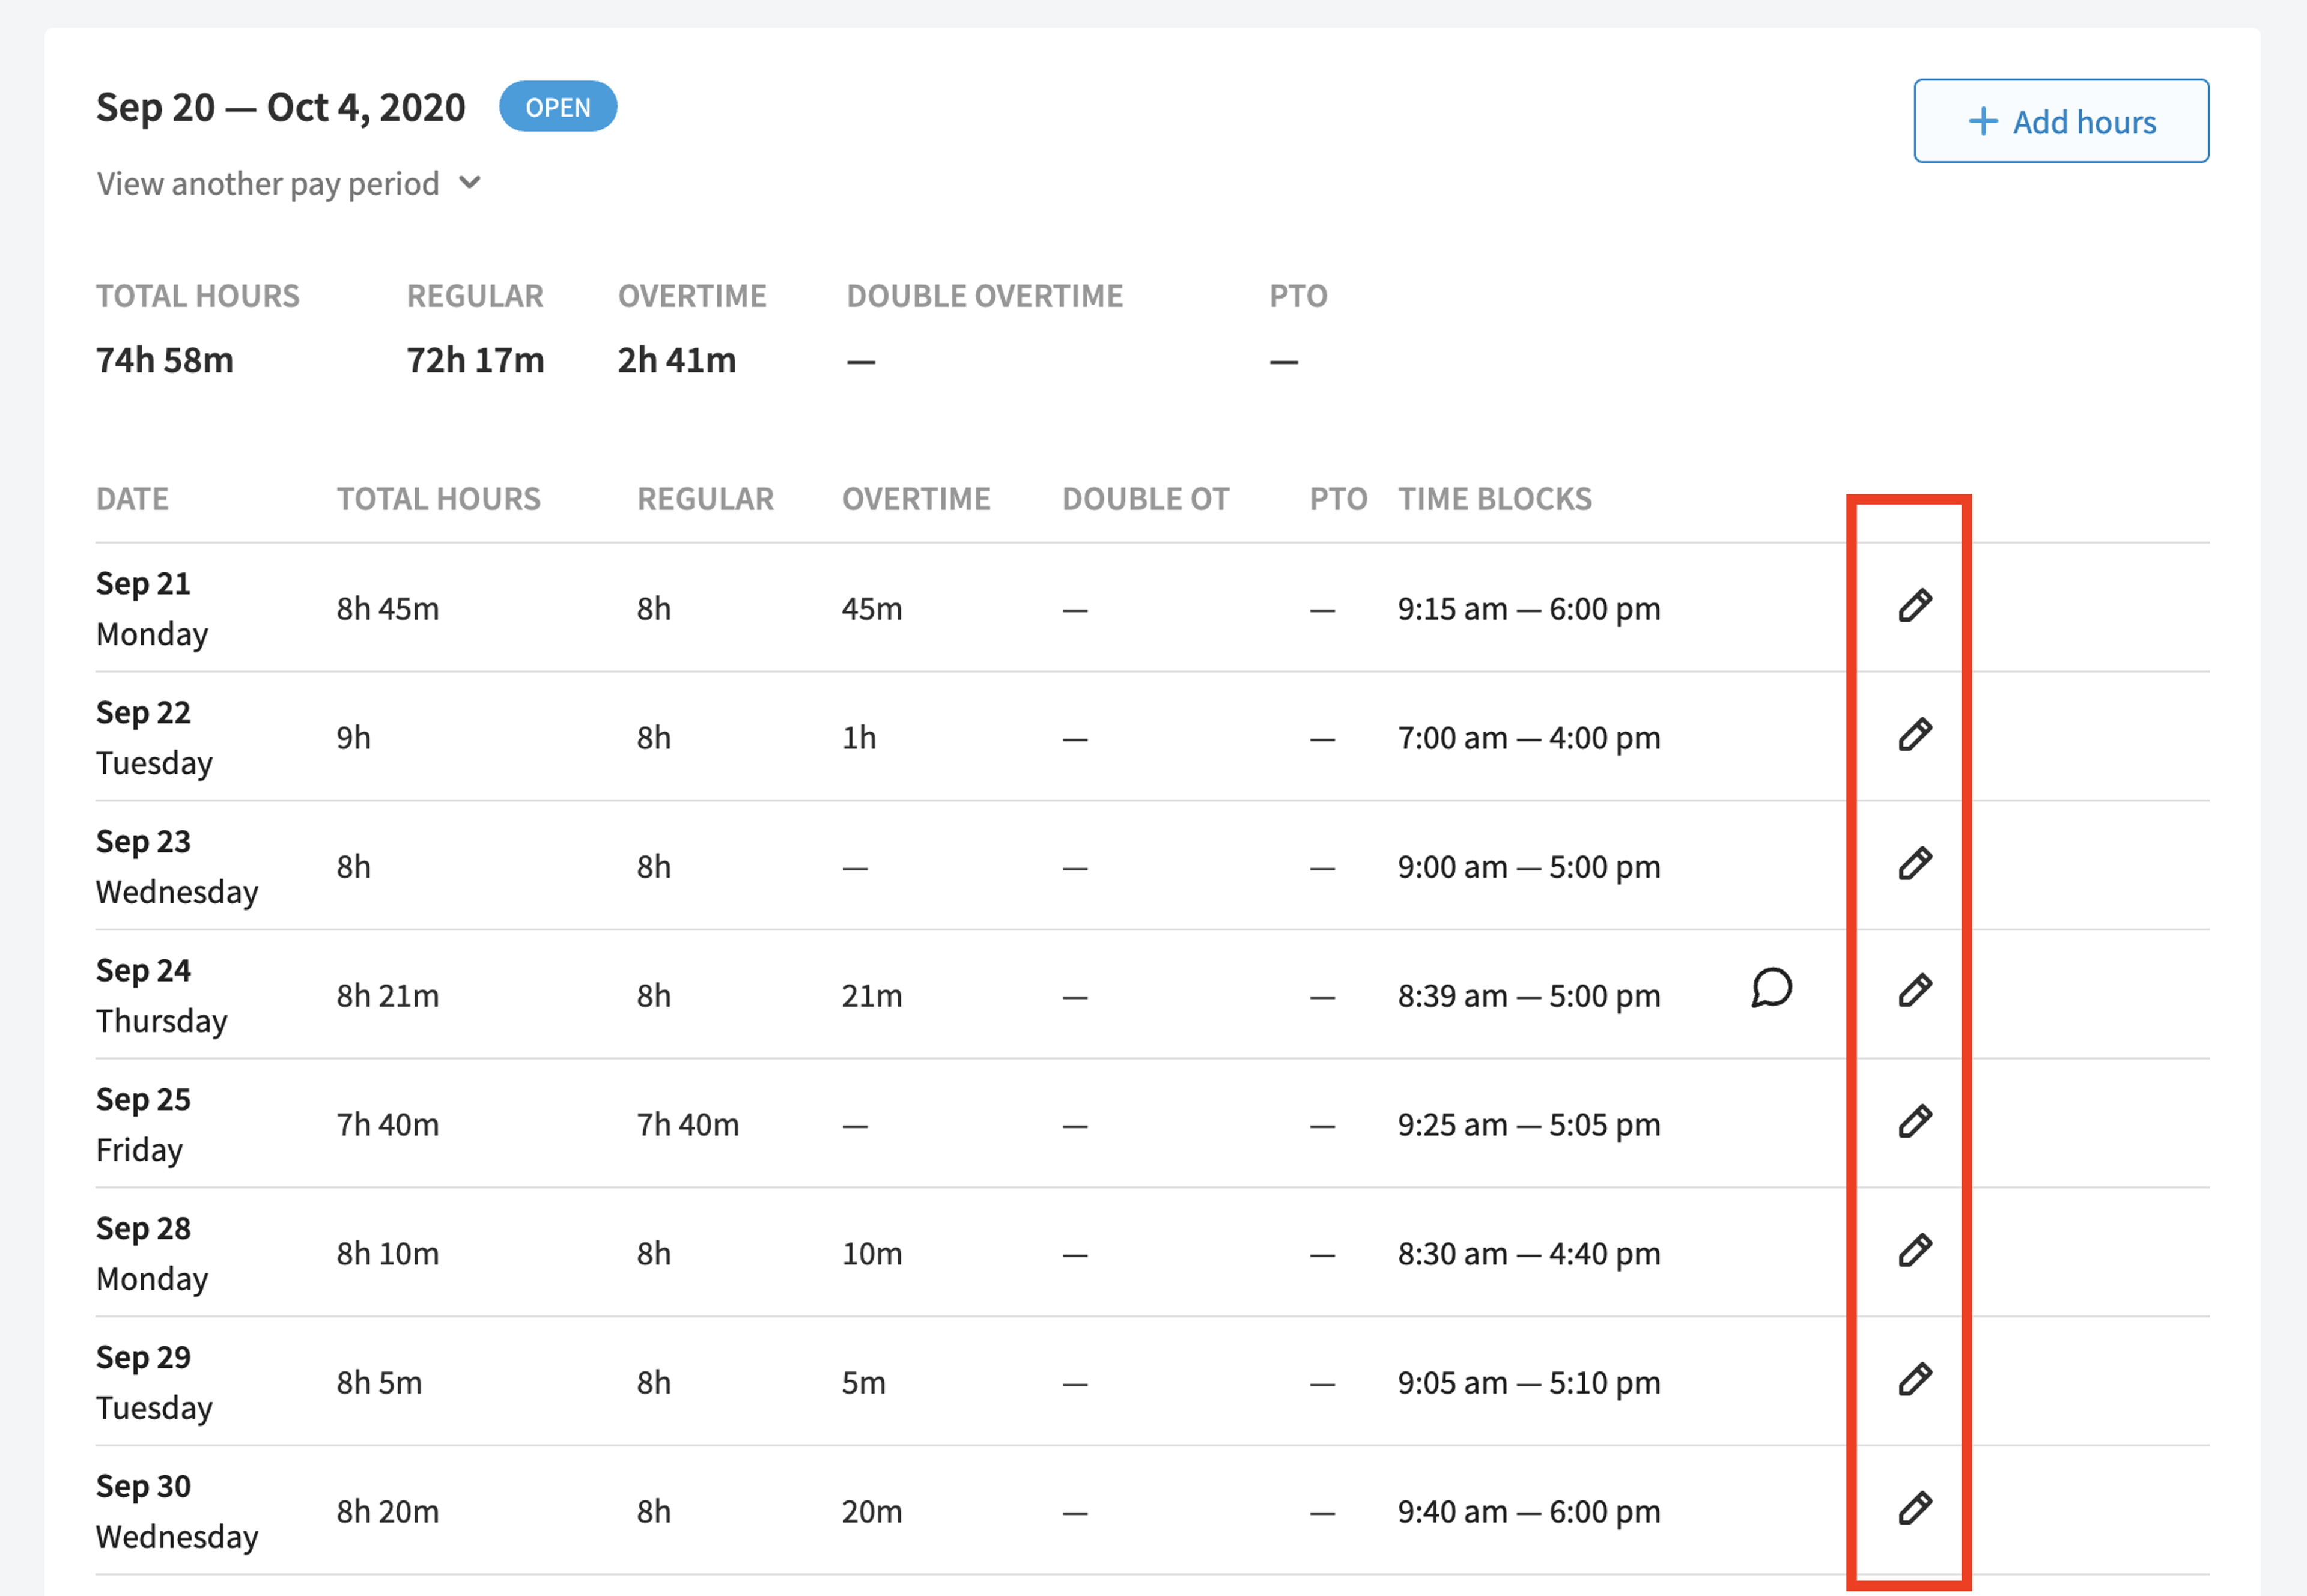Edit the Sep 29 Tuesday entry

pos(1915,1380)
